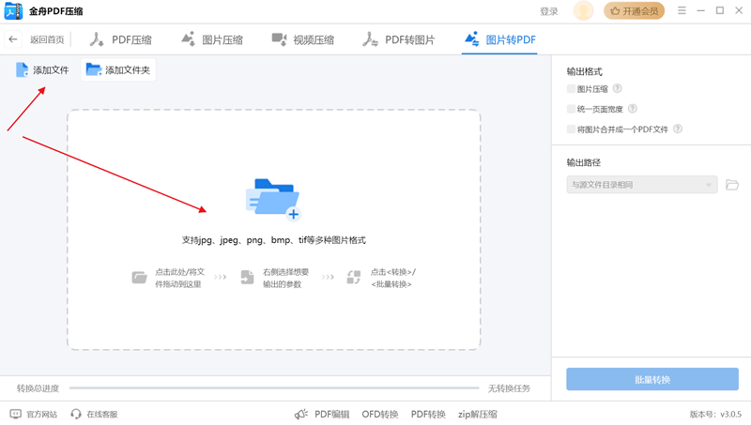
Task: Go back via 返回首页
Action: point(47,39)
